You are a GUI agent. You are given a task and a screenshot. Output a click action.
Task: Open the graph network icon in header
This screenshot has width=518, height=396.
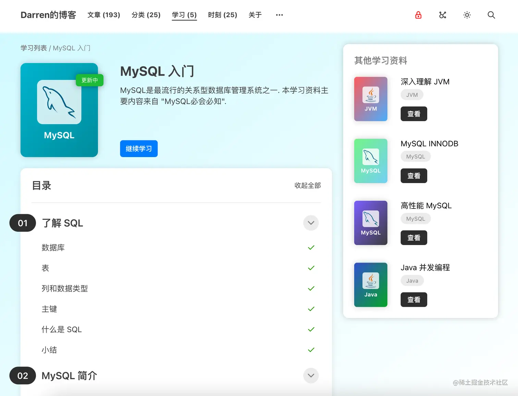pyautogui.click(x=443, y=15)
